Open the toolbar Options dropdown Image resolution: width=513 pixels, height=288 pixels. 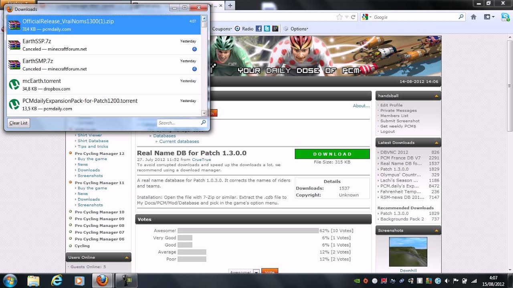click(x=296, y=29)
